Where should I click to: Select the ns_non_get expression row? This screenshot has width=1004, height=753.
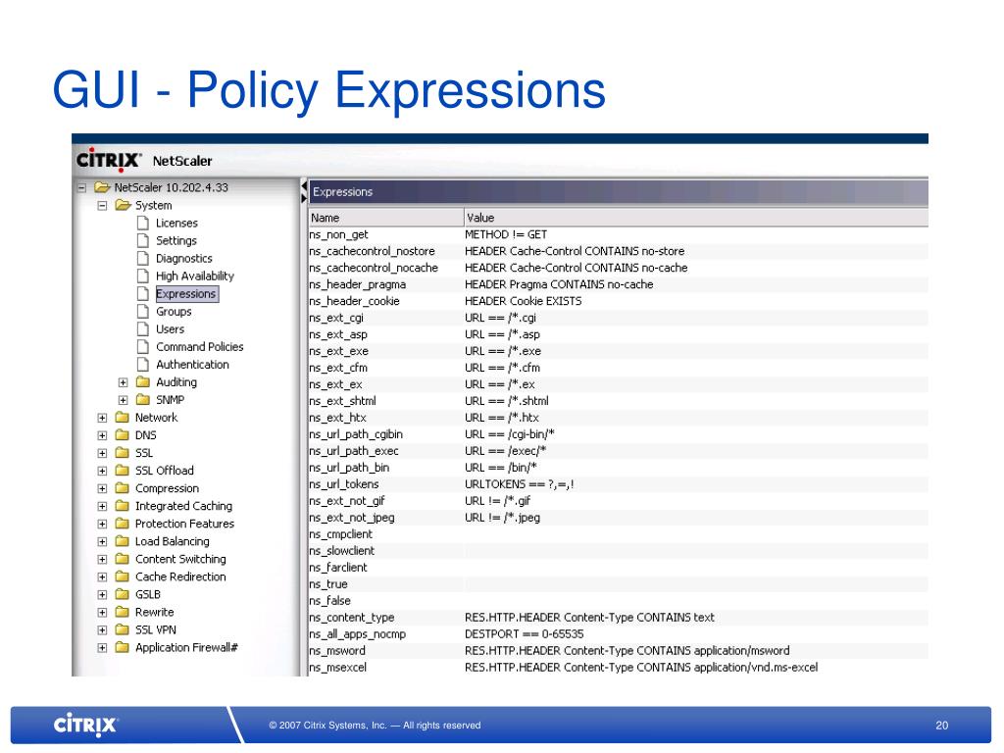(618, 235)
